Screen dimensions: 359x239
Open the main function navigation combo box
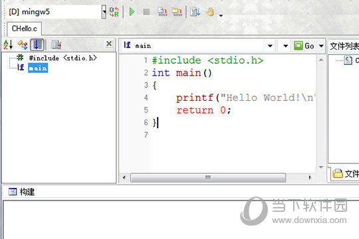(x=270, y=46)
